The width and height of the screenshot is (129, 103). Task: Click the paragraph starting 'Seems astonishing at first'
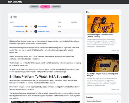42,58
